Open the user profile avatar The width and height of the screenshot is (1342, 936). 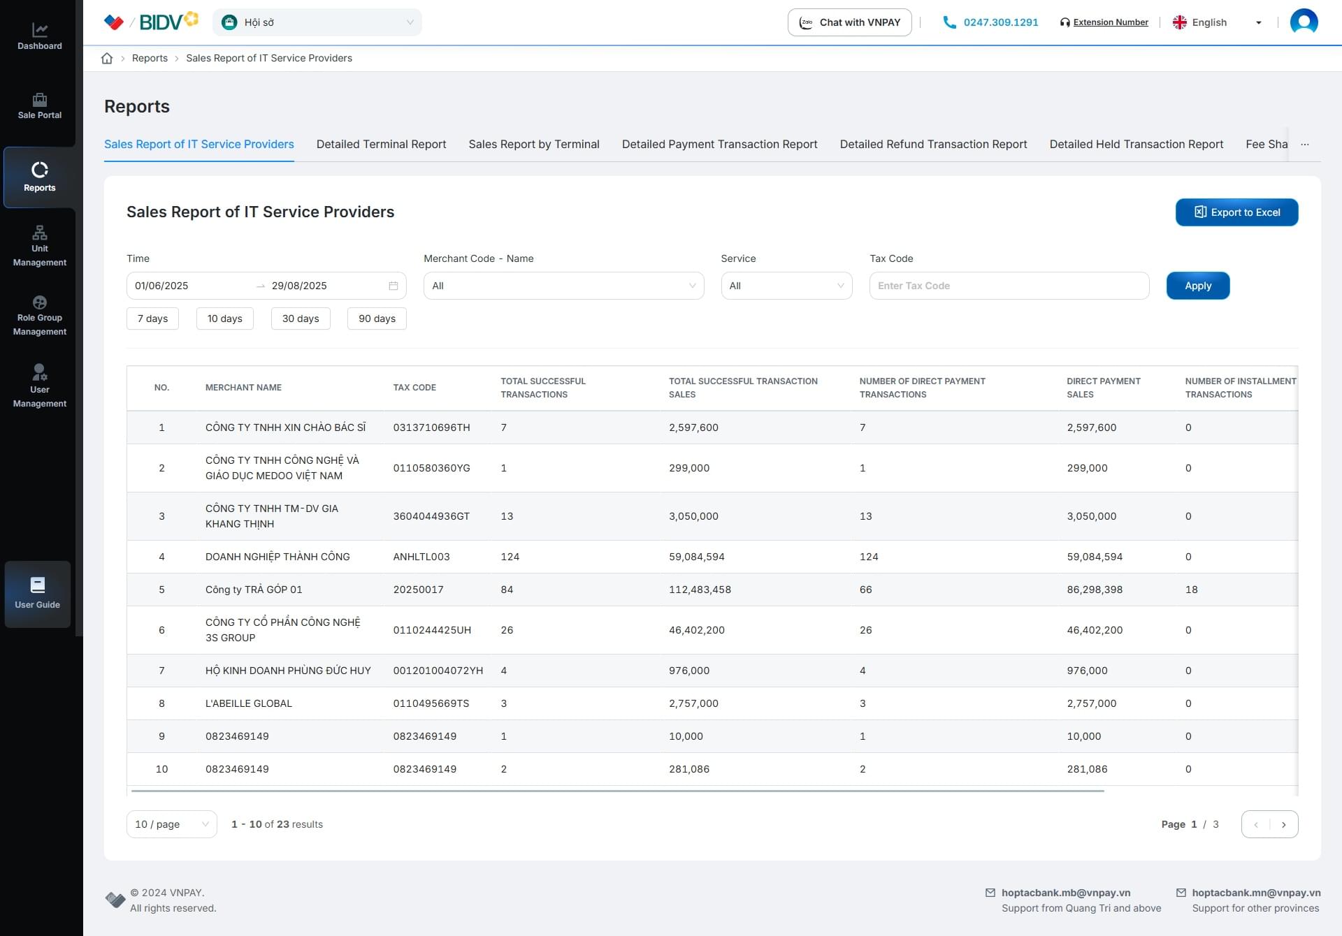(x=1304, y=22)
